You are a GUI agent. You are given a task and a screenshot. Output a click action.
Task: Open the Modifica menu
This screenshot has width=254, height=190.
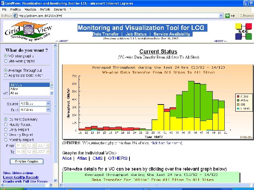click(16, 9)
